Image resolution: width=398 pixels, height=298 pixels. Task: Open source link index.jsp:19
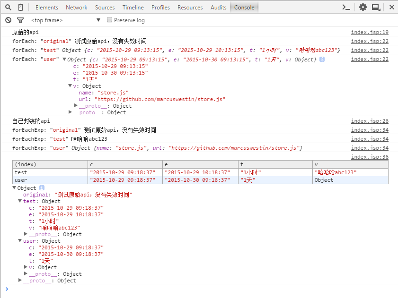click(x=370, y=32)
